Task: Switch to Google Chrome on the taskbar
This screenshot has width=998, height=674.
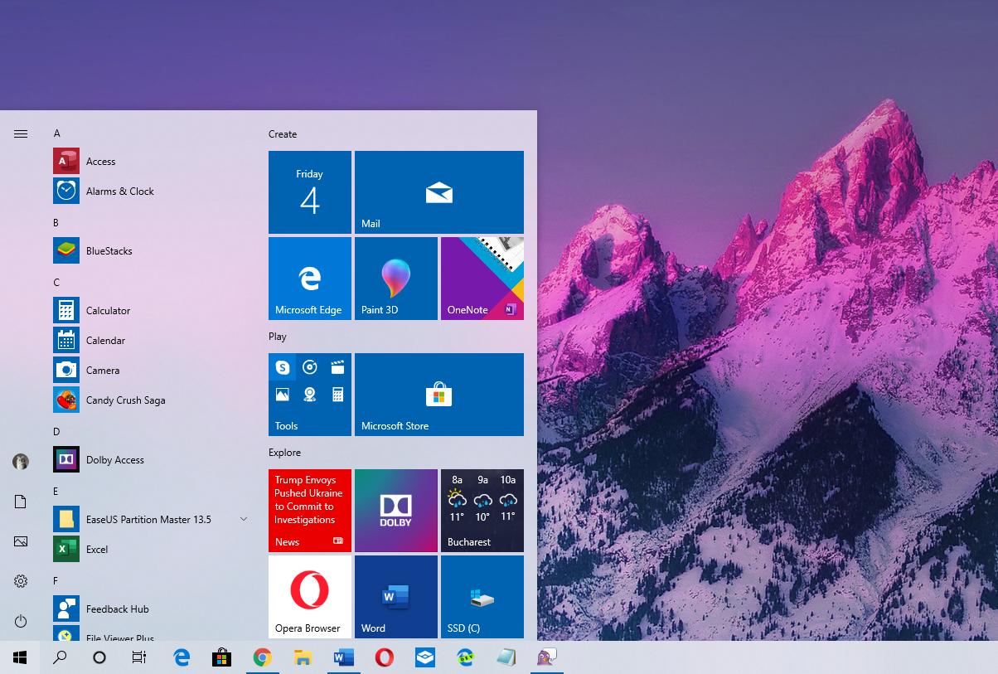Action: pyautogui.click(x=262, y=657)
